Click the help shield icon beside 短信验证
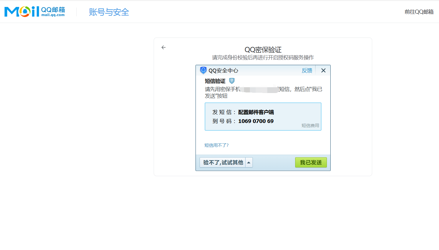This screenshot has width=439, height=250. click(x=232, y=81)
